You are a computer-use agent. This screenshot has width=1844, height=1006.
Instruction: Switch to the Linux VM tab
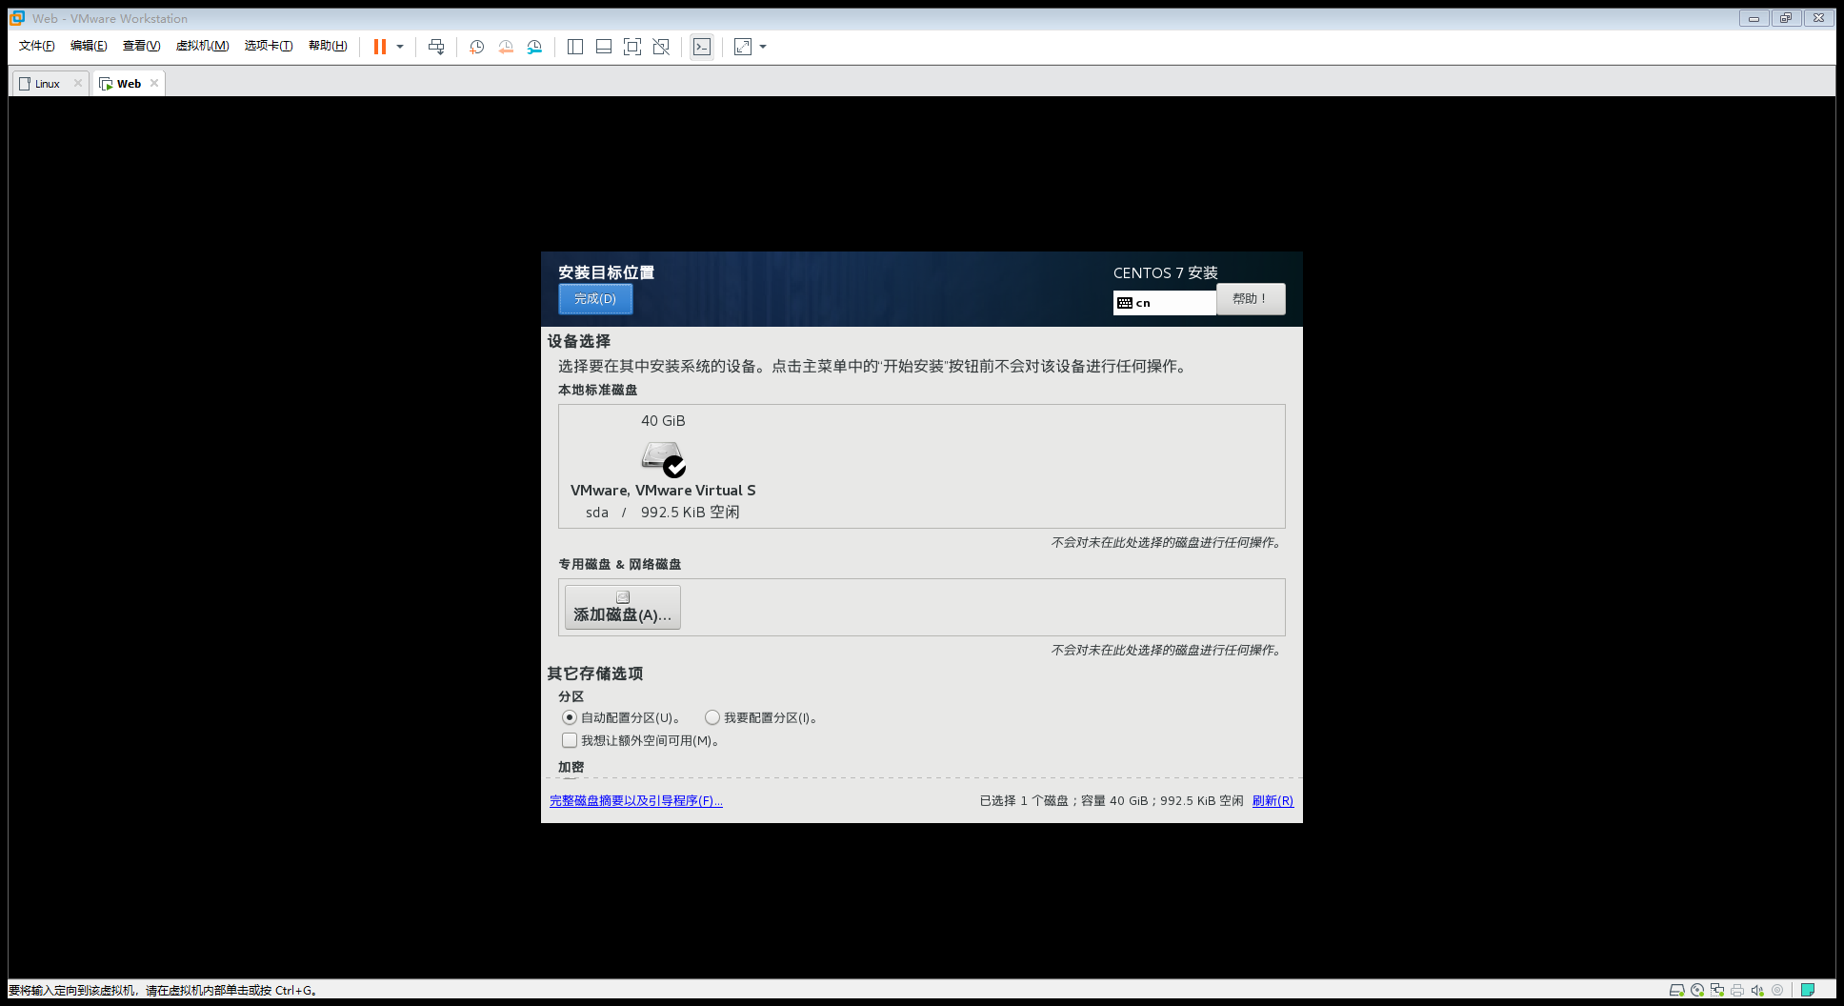click(x=48, y=84)
